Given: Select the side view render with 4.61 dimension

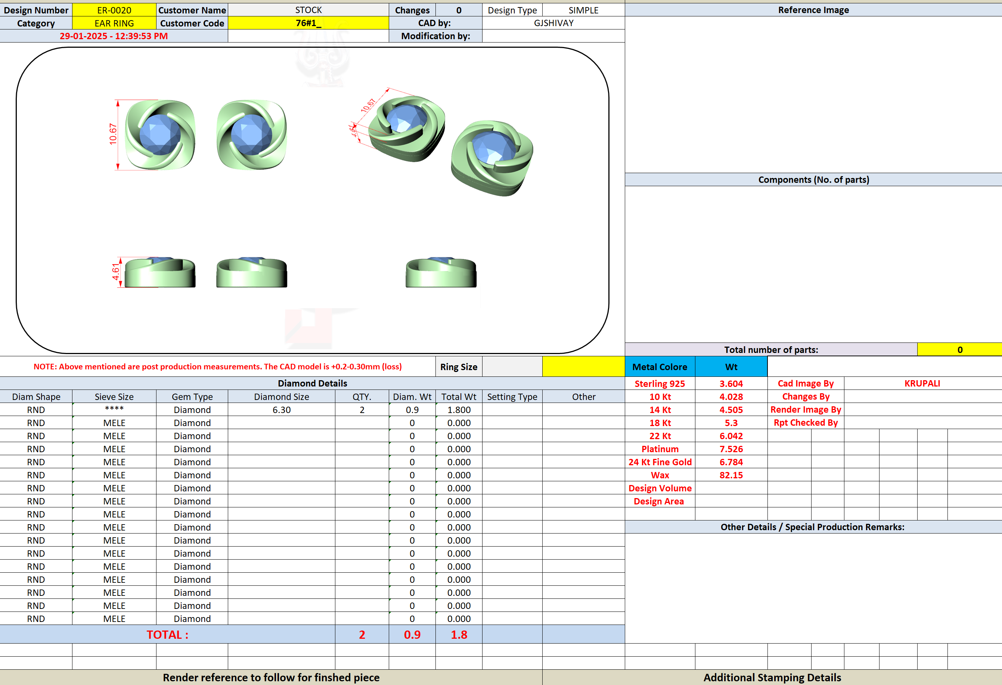Looking at the screenshot, I should (x=160, y=272).
